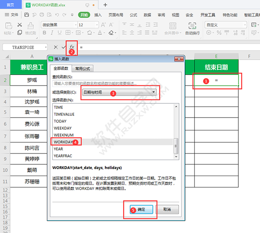
Task: Select WEEKNUM in function list
Action: tap(112, 135)
